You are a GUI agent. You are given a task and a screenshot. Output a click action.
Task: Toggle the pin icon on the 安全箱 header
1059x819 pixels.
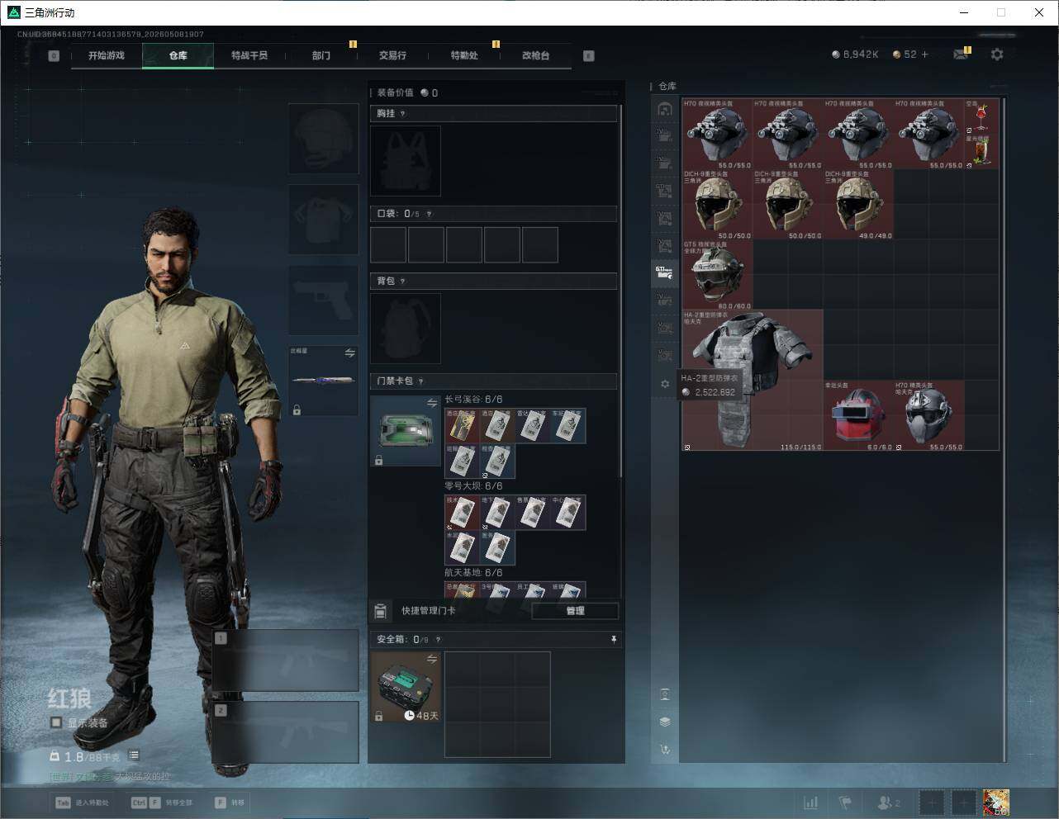613,640
